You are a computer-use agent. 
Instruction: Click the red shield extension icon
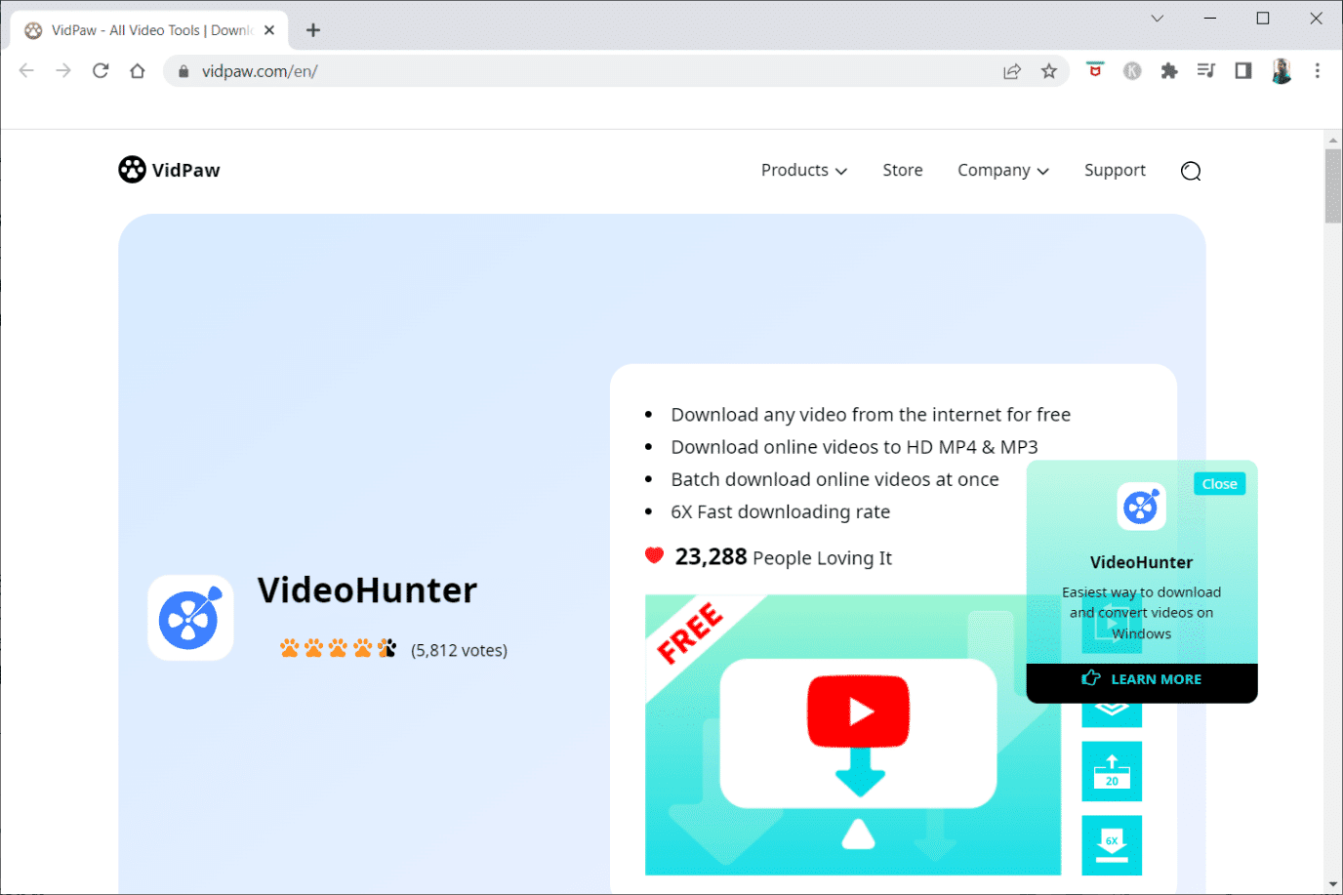point(1095,70)
